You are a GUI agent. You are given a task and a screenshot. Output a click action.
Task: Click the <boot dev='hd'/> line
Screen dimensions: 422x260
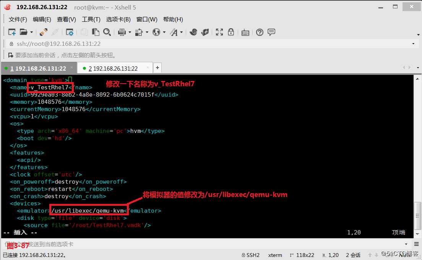tap(44, 138)
